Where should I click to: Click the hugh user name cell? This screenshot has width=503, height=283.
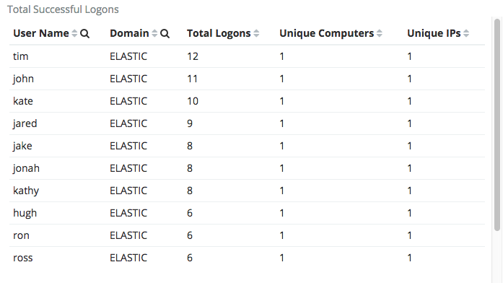[25, 213]
